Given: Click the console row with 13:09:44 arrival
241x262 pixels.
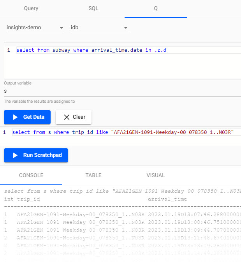Looking at the screenshot, I should pyautogui.click(x=123, y=230).
